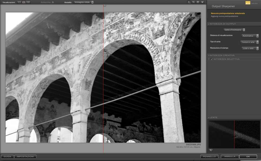Viewport: 261px width, 161px height.
Task: Collapse the Lente panel
Action: 209,118
